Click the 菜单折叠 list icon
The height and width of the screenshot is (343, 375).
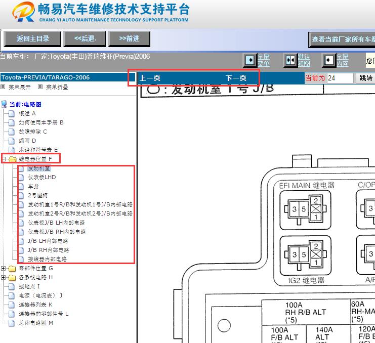40,87
